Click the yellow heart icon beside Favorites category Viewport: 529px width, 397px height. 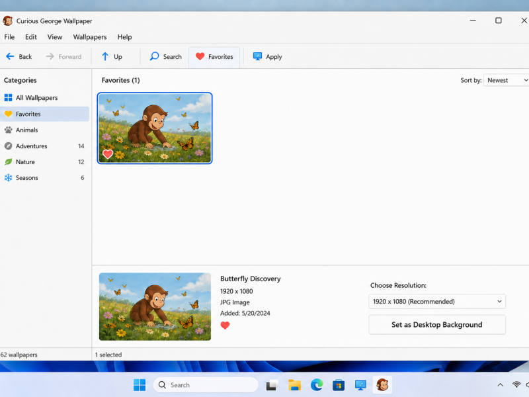(x=8, y=114)
